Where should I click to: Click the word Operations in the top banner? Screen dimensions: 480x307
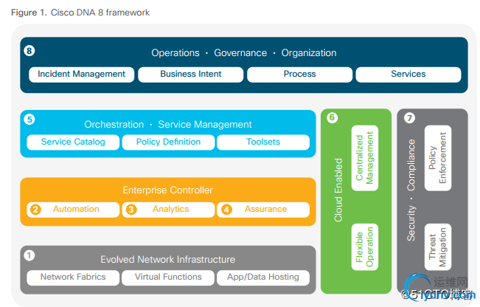(x=175, y=53)
